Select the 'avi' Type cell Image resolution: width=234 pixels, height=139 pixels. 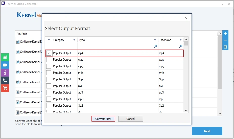[x=118, y=86]
